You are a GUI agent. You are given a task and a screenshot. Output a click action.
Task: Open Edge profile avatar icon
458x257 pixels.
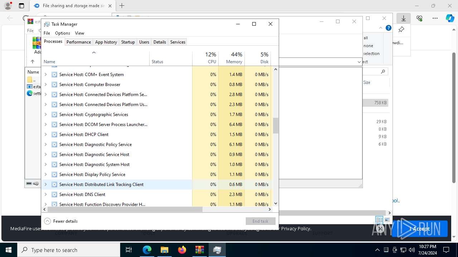pos(8,6)
